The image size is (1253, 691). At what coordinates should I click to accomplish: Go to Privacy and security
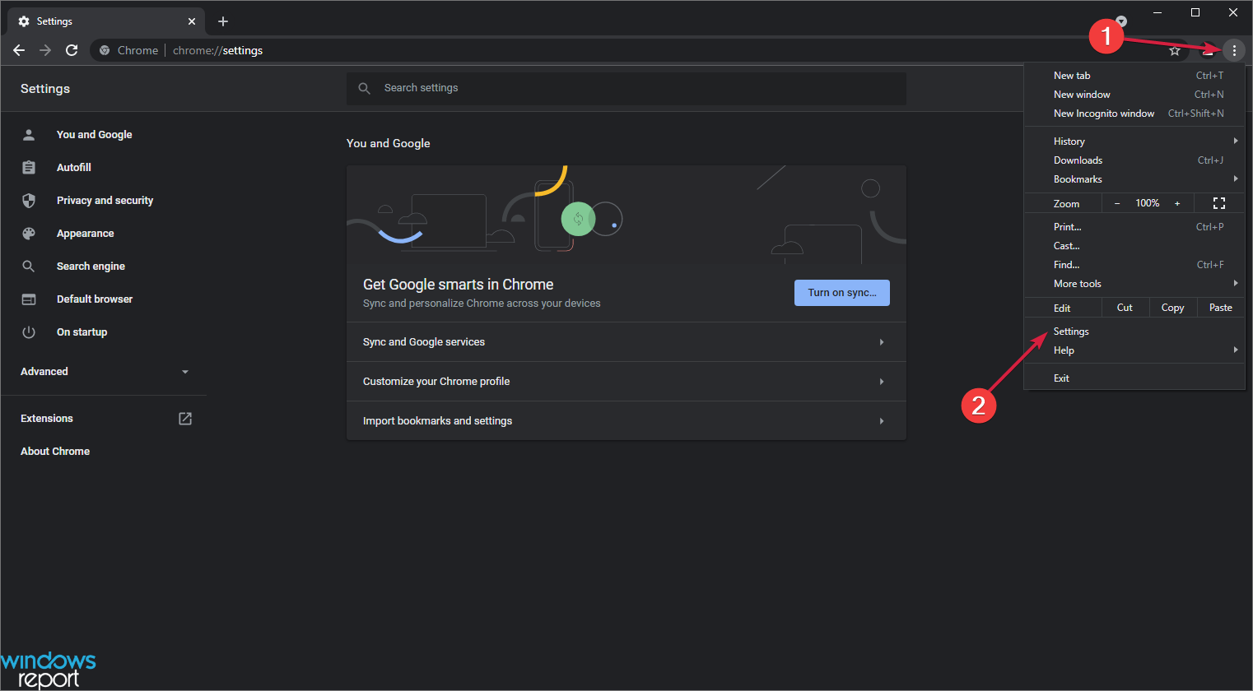[x=105, y=201]
